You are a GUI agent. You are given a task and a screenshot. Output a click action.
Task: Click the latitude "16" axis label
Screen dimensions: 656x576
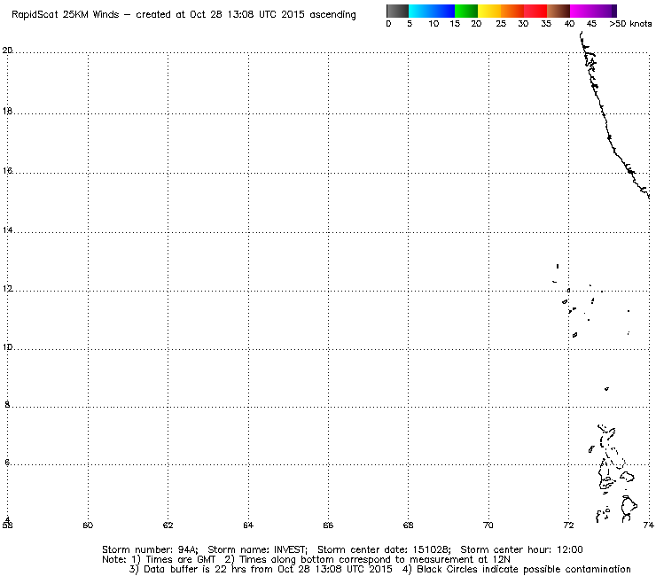point(7,171)
